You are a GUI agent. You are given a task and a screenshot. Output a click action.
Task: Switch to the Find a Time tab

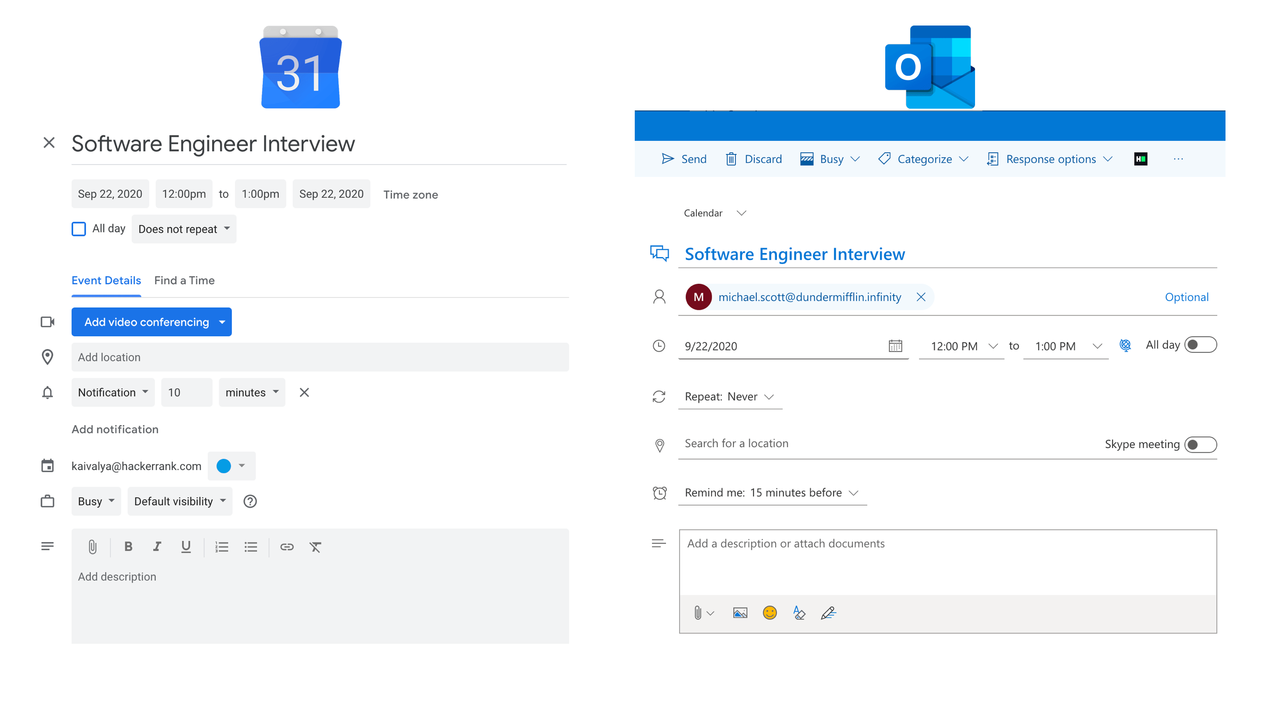click(x=184, y=280)
